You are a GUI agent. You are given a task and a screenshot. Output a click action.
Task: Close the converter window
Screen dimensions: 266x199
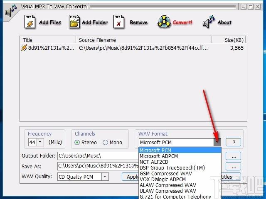(258, 7)
